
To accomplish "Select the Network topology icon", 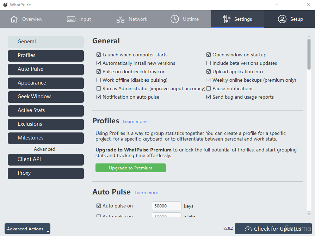I will (x=121, y=19).
